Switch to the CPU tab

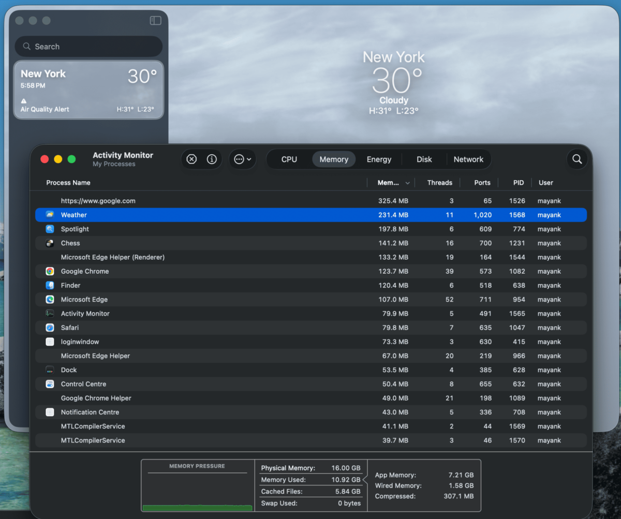click(289, 159)
